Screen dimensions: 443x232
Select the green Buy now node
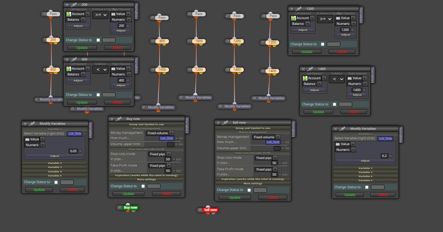(x=131, y=208)
